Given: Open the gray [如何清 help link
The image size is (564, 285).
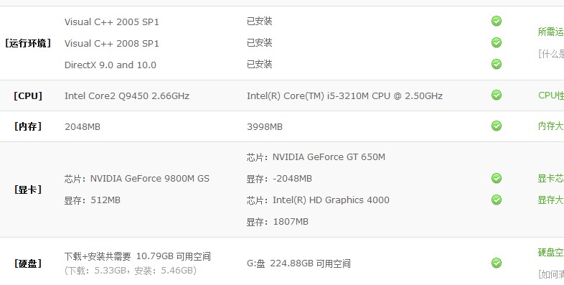Looking at the screenshot, I should coord(550,274).
